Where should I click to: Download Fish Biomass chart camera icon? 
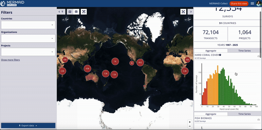coord(258,119)
